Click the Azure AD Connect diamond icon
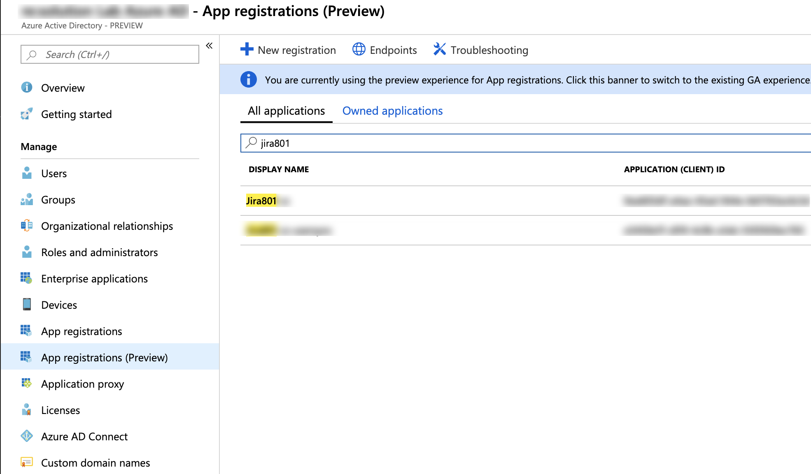This screenshot has height=474, width=811. click(27, 436)
